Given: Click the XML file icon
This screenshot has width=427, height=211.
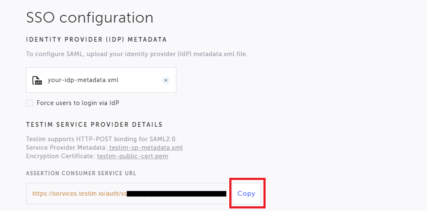Looking at the screenshot, I should point(37,80).
